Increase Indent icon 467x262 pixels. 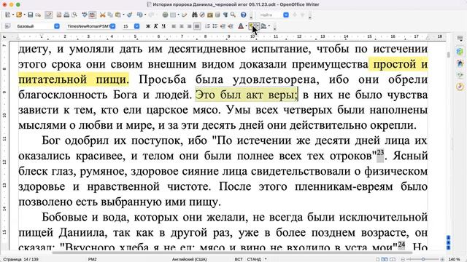tap(231, 26)
